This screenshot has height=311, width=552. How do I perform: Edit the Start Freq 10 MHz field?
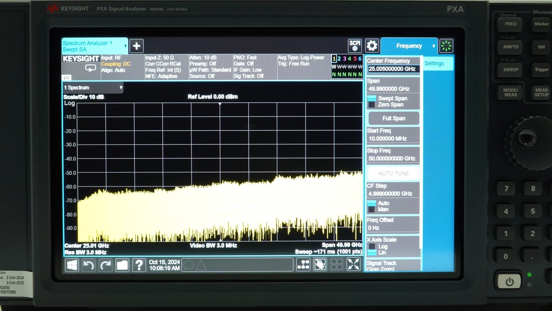point(393,138)
